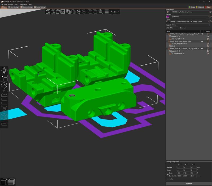This screenshot has height=186, width=212.
Task: Click the Slice now button
Action: pyautogui.click(x=189, y=183)
